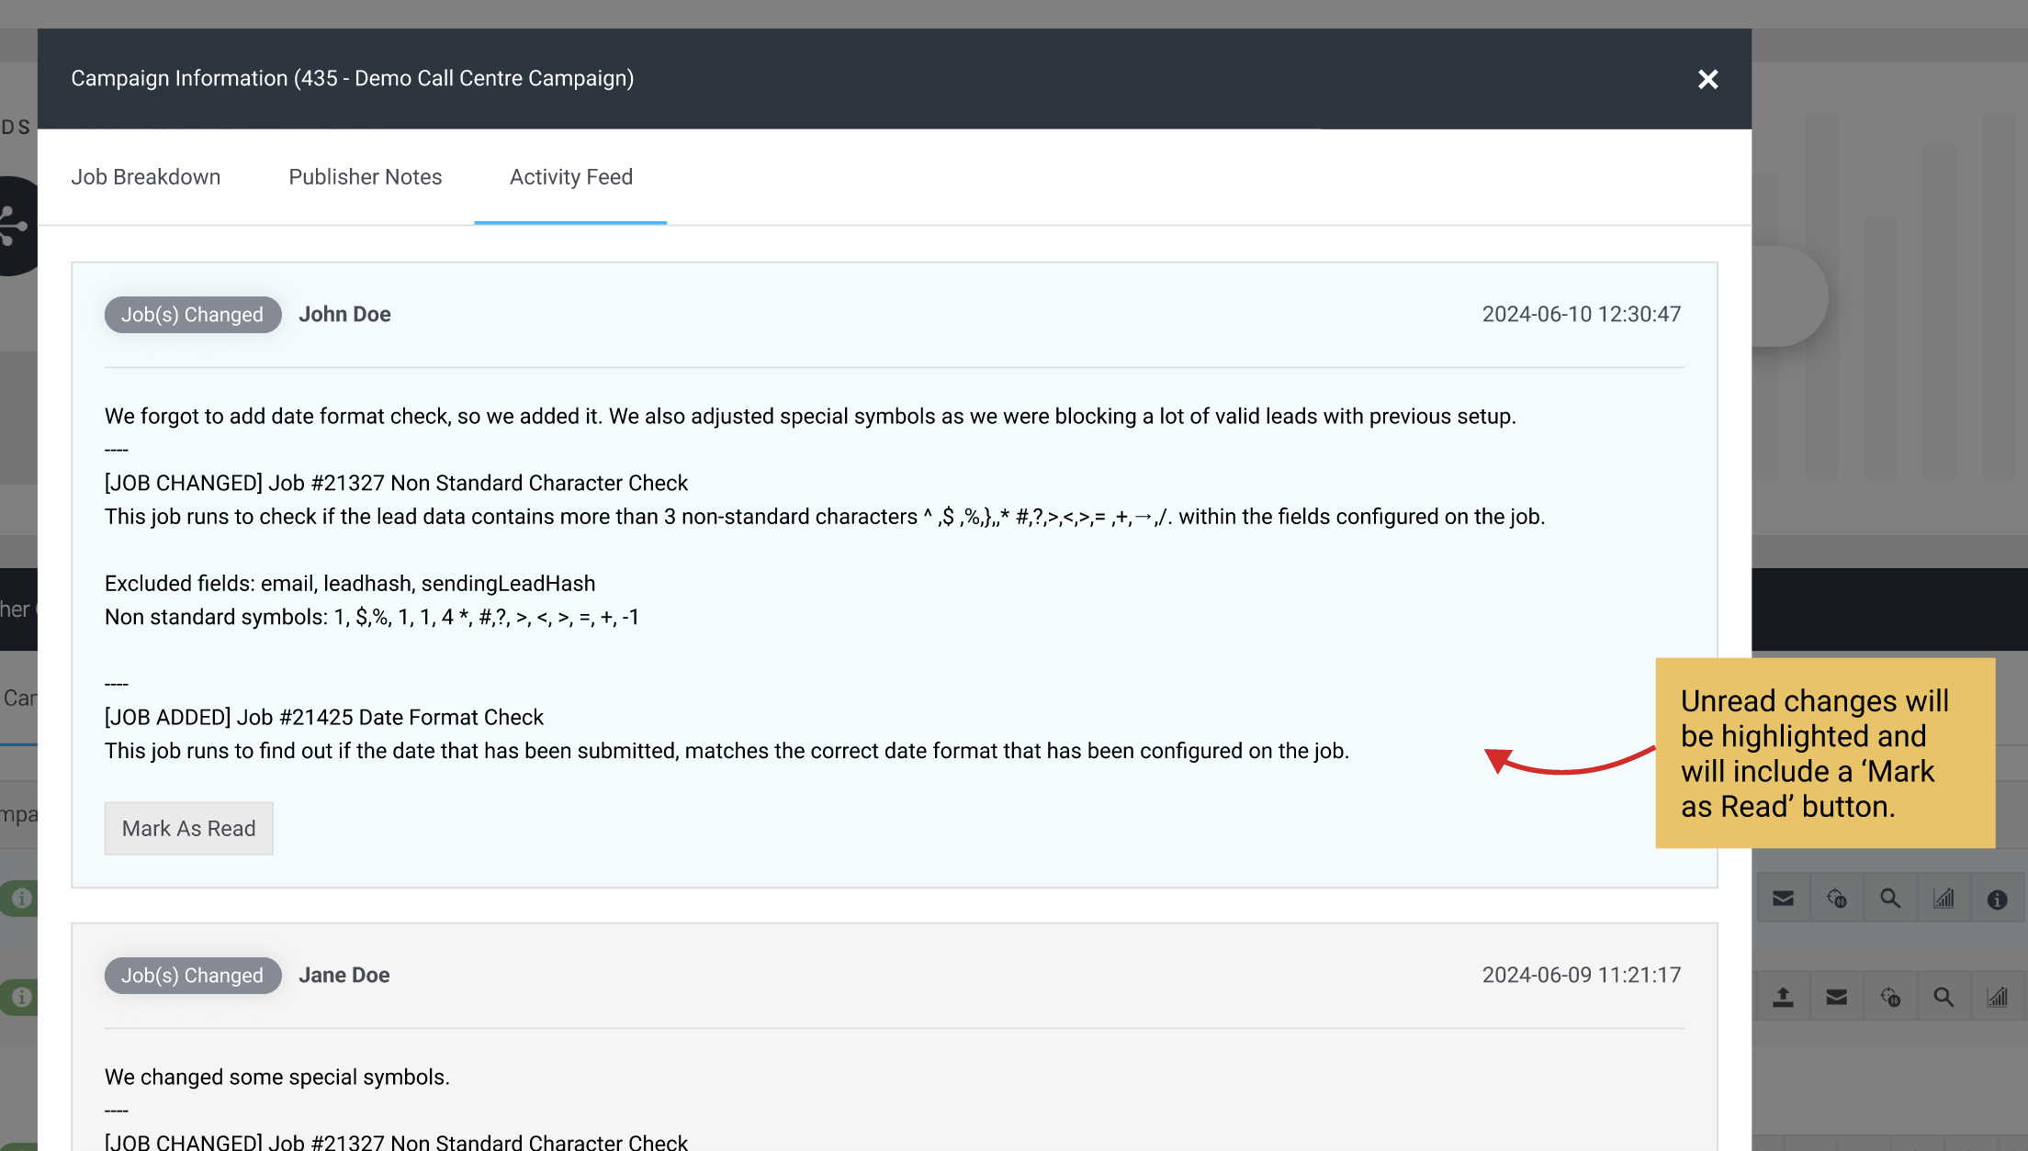Click the timestamp 2024-06-09 11:21:17
2028x1151 pixels.
pyautogui.click(x=1582, y=975)
